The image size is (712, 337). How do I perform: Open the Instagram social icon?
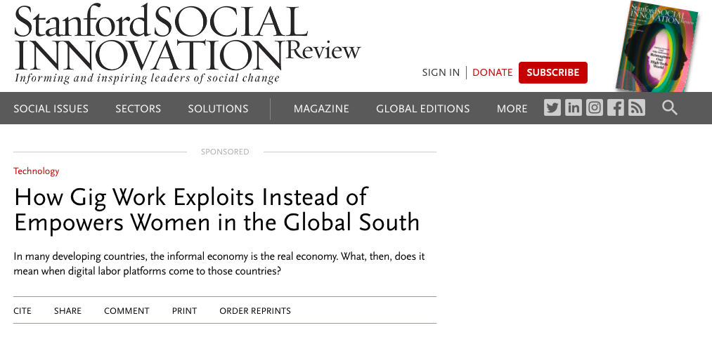tap(595, 108)
